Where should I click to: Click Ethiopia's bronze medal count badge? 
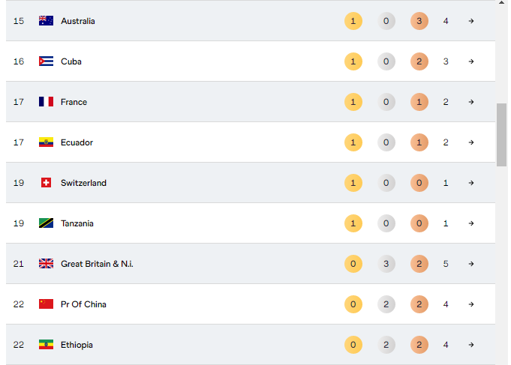(419, 345)
